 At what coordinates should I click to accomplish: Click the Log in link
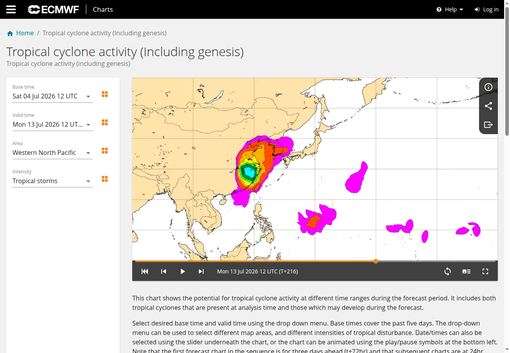coord(486,9)
